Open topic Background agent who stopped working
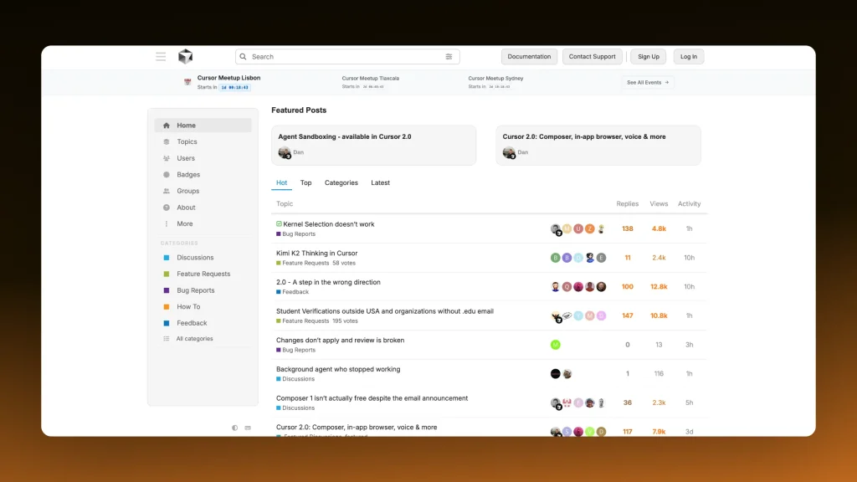The image size is (857, 482). [x=338, y=369]
